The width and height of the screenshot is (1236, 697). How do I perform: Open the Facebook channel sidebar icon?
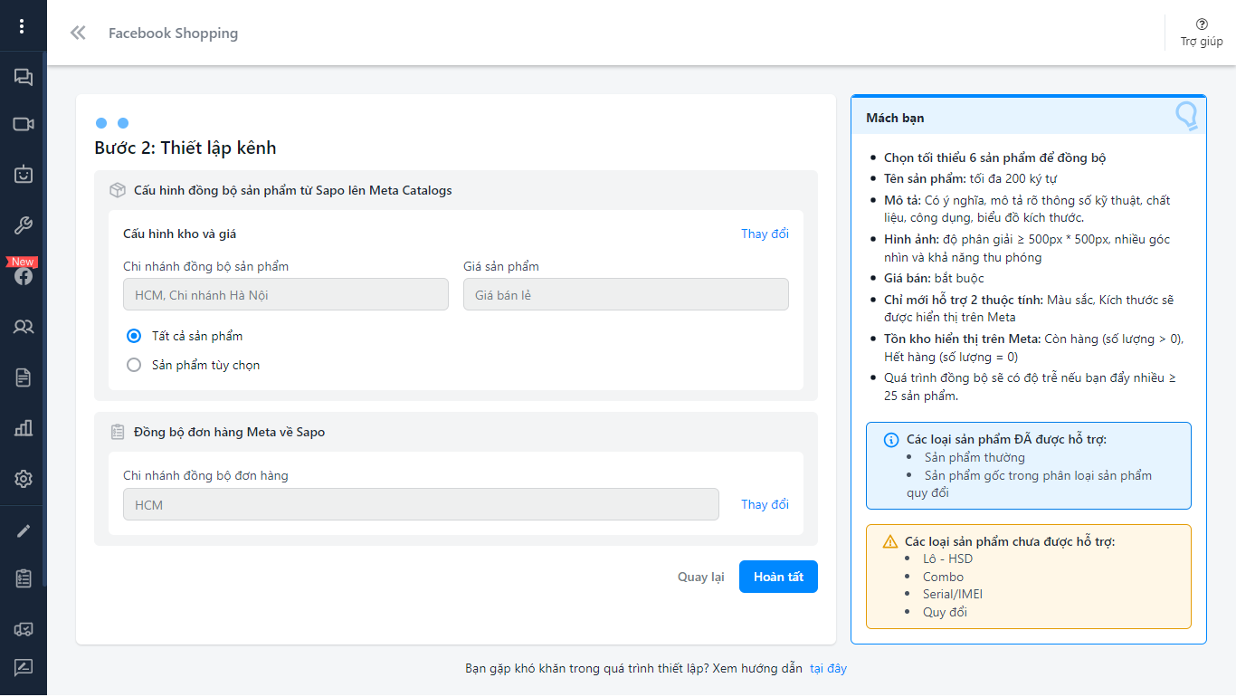24,276
